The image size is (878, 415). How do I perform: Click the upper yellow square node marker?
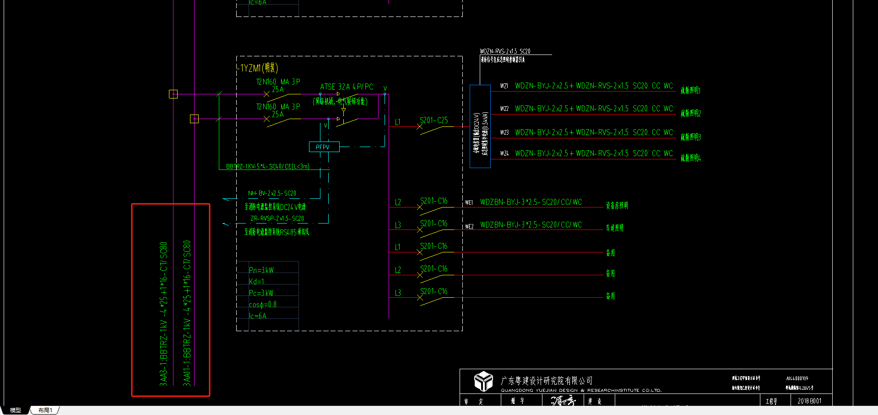click(173, 94)
